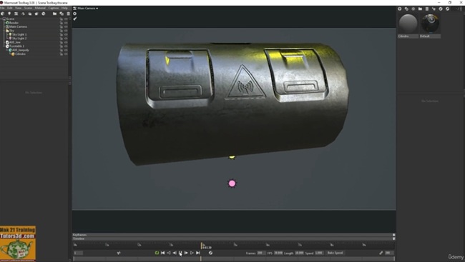The image size is (465, 262).
Task: Toggle visibility eye of Sky Light 1 row
Action: [66, 34]
